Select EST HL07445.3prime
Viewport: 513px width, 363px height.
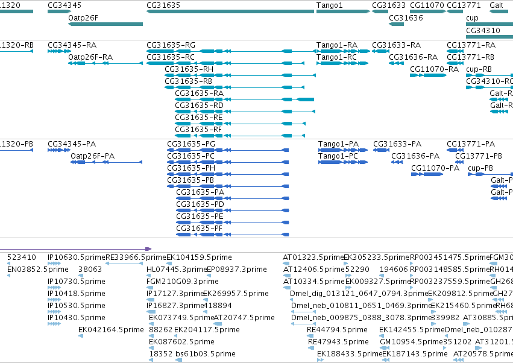(149, 276)
